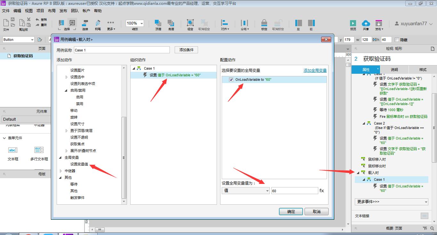Click the 文本框 widget in the library
The width and height of the screenshot is (437, 235).
coord(13,153)
